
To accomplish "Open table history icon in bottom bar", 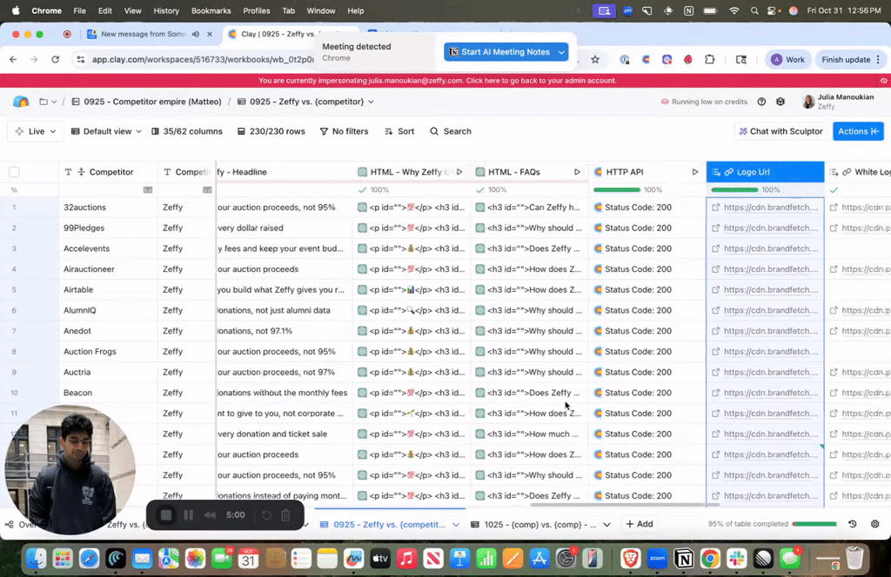I will click(852, 524).
